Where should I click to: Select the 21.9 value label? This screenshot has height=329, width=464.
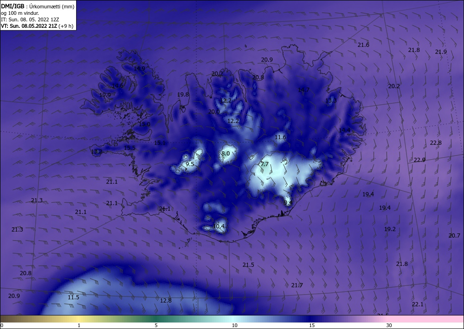(x=441, y=52)
